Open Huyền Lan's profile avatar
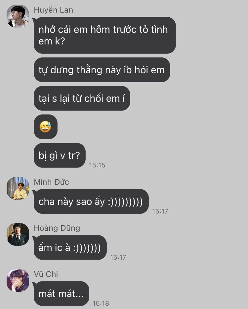The image size is (248, 309). tap(18, 16)
